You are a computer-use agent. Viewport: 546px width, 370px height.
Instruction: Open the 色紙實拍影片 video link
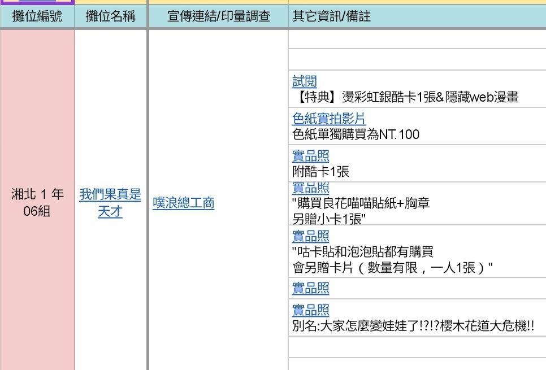329,119
